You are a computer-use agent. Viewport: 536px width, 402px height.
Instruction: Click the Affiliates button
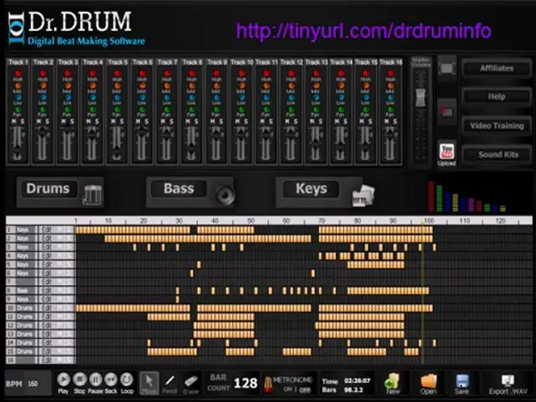pyautogui.click(x=497, y=68)
